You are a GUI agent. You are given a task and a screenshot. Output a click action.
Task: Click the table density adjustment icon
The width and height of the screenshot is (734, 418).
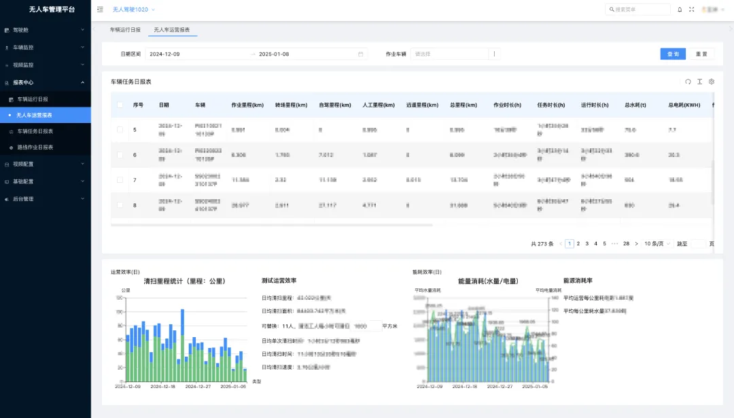699,82
